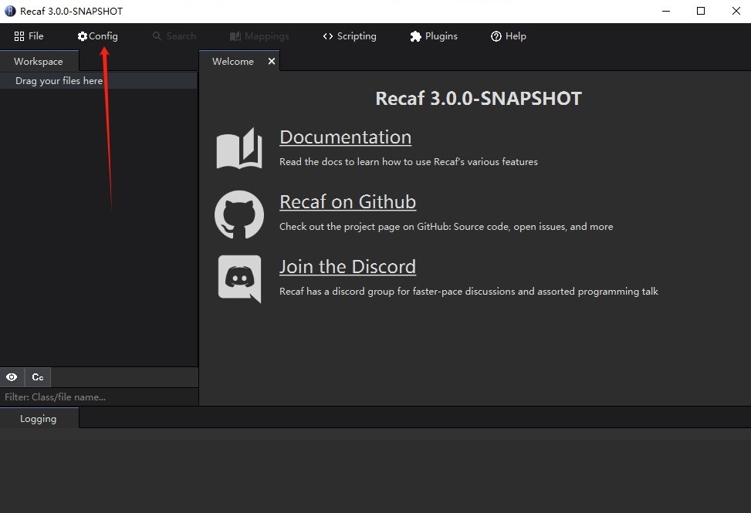Open the Plugins menu
This screenshot has height=513, width=751.
433,36
